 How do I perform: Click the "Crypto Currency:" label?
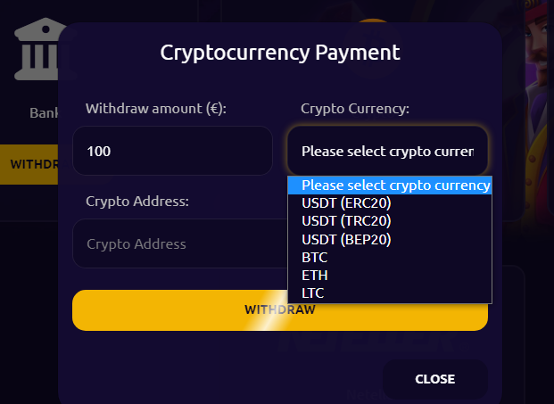coord(354,109)
